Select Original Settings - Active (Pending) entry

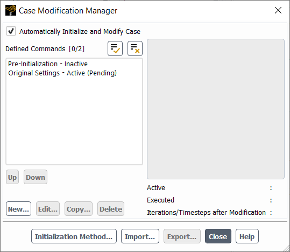62,73
